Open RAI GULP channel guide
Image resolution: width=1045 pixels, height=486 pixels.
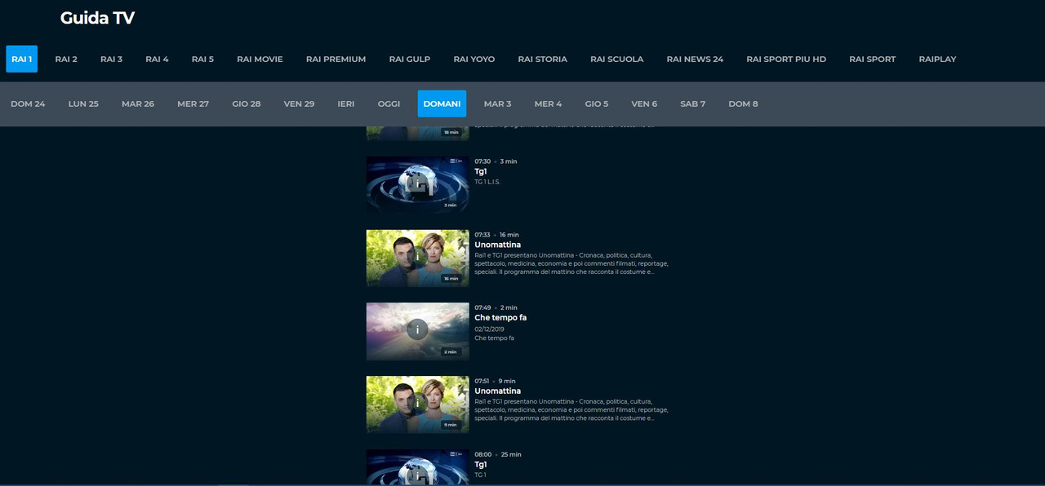point(410,59)
